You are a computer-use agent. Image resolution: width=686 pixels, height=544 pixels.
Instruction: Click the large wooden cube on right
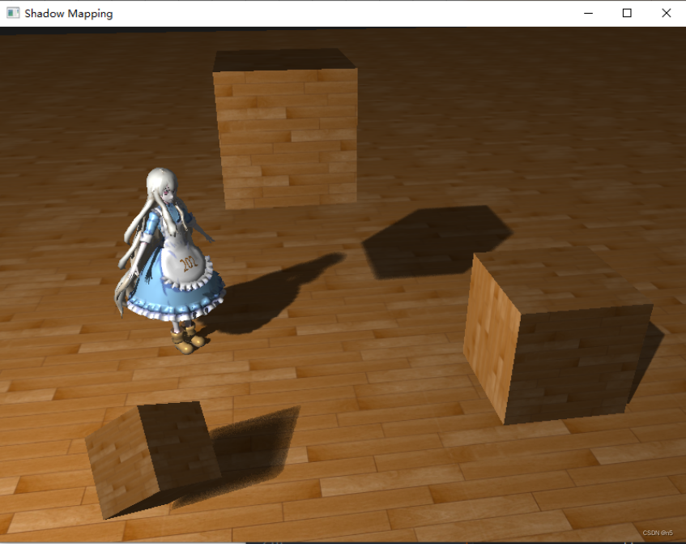[558, 337]
